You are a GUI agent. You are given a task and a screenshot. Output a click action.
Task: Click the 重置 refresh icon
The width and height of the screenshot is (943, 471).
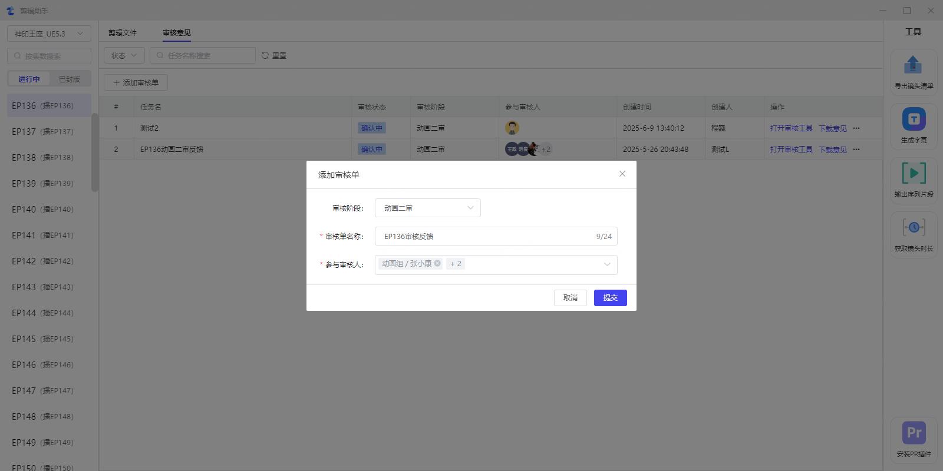click(265, 55)
